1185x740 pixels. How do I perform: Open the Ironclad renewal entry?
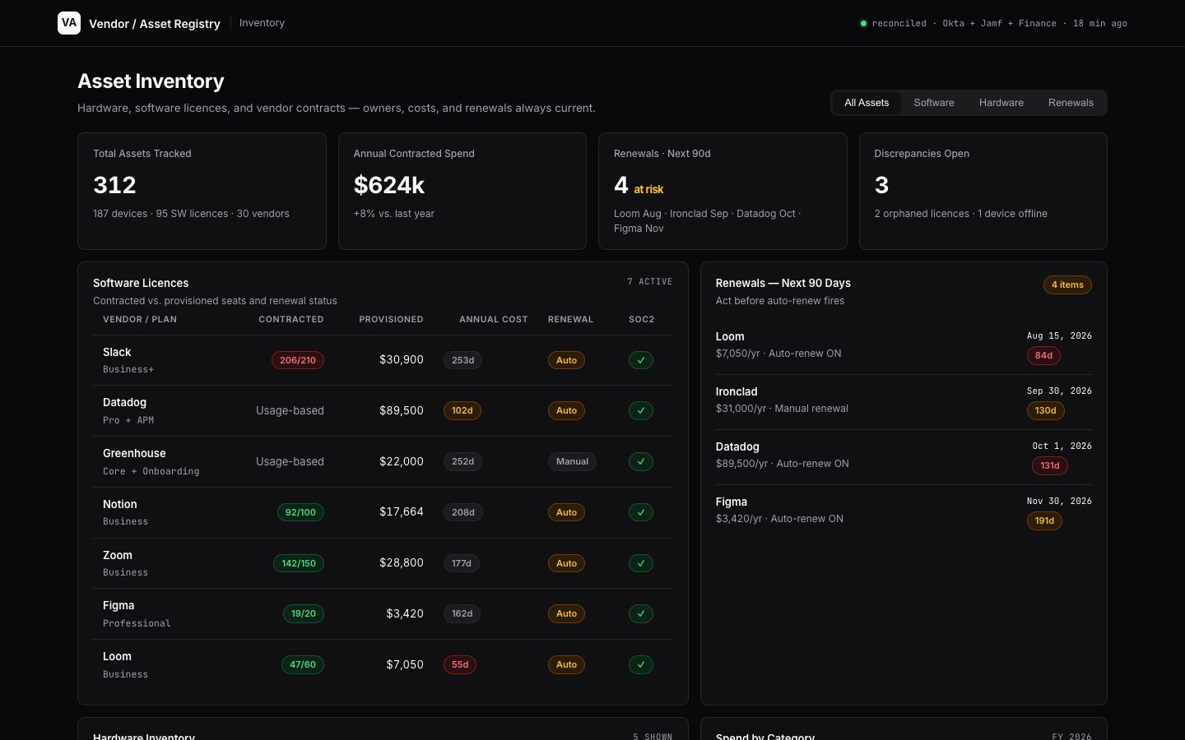pyautogui.click(x=904, y=401)
